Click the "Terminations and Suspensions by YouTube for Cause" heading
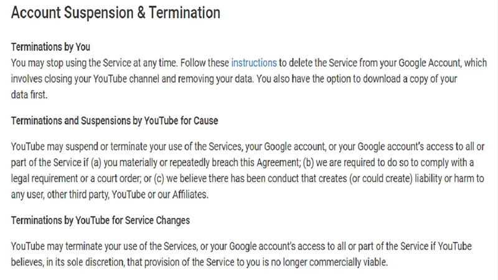The width and height of the screenshot is (498, 280). pos(115,121)
